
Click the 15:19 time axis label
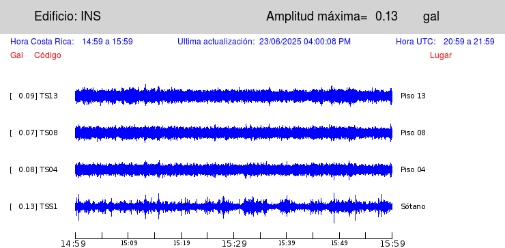(182, 243)
